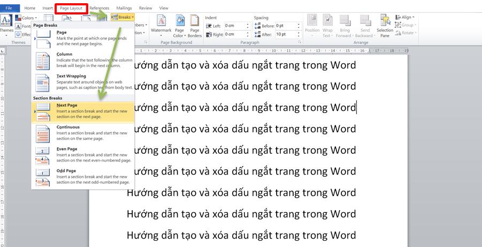Screen dimensions: 482x247
Task: Click the Spacing Before value field
Action: [x=286, y=26]
